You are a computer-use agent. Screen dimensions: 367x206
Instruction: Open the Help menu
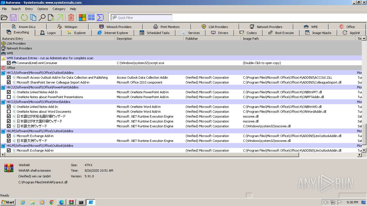(x=73, y=9)
